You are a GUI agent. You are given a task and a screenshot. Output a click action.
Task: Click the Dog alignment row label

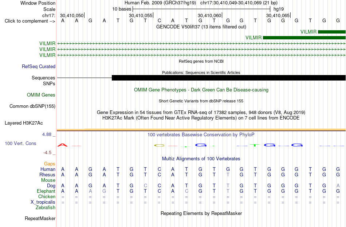point(51,186)
